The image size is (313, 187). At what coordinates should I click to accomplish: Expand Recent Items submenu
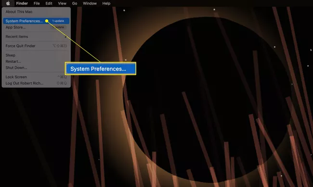click(x=36, y=37)
